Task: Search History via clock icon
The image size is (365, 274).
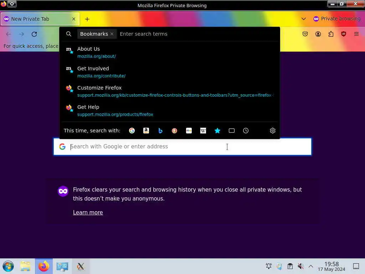Action: pos(246,131)
